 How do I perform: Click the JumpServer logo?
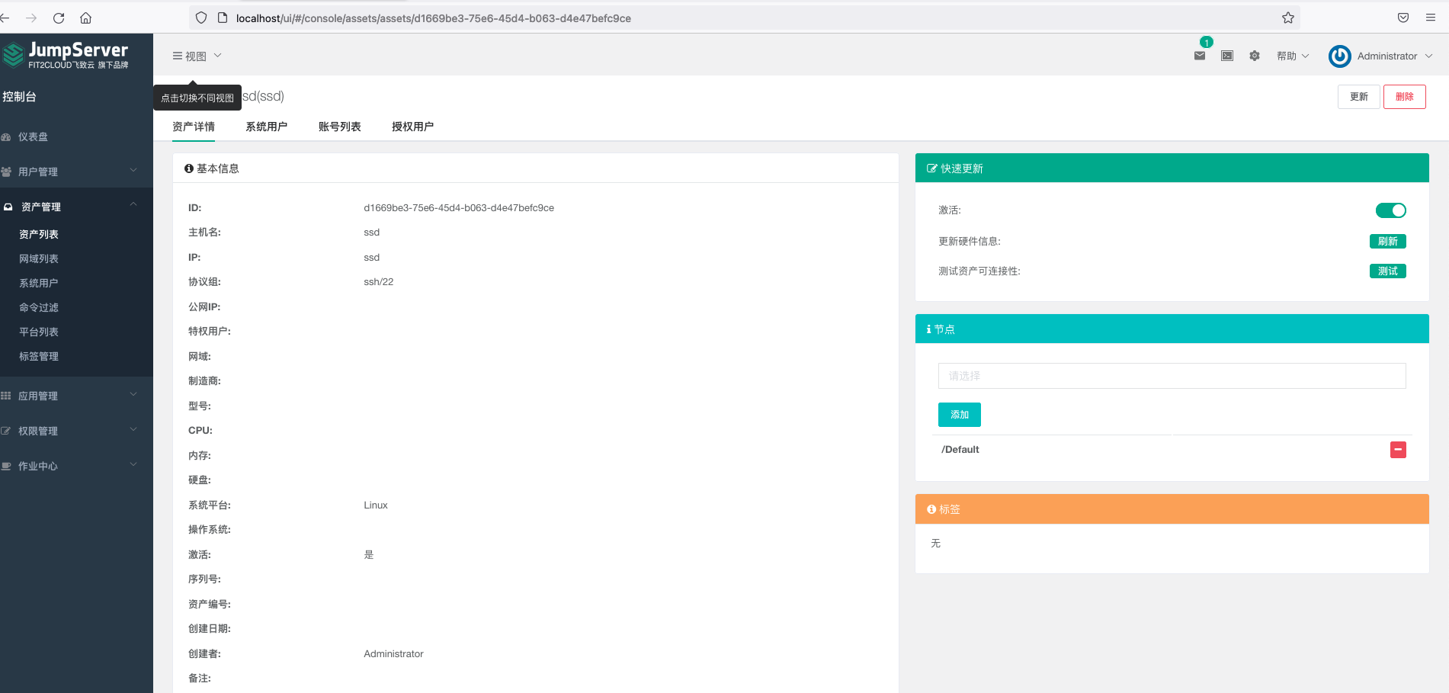tap(66, 55)
